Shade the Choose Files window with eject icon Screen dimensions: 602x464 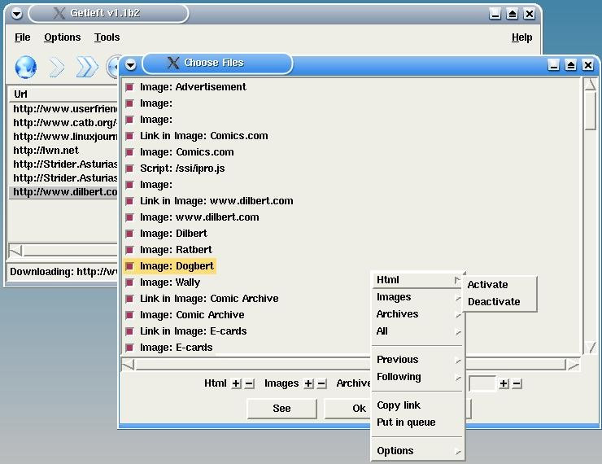point(570,65)
